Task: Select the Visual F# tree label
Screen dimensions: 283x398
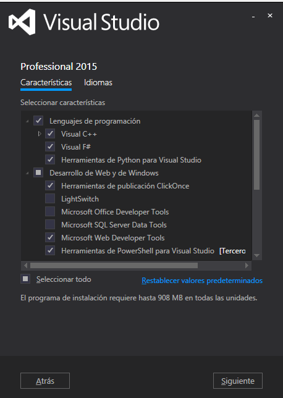Action: (76, 147)
